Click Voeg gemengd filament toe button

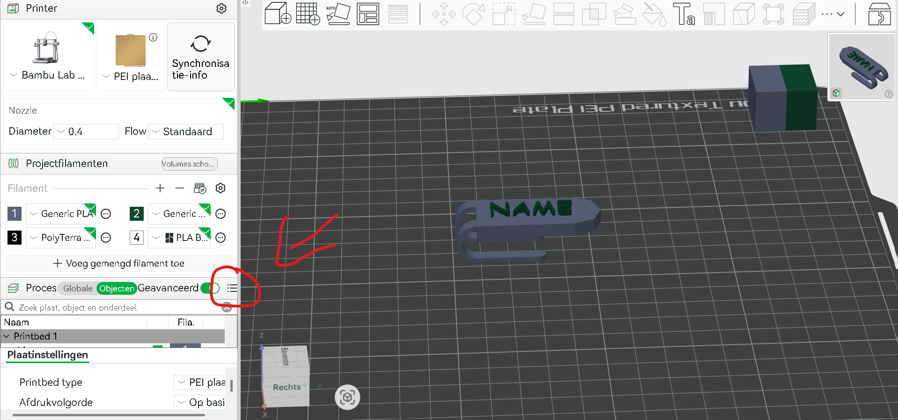[x=119, y=263]
